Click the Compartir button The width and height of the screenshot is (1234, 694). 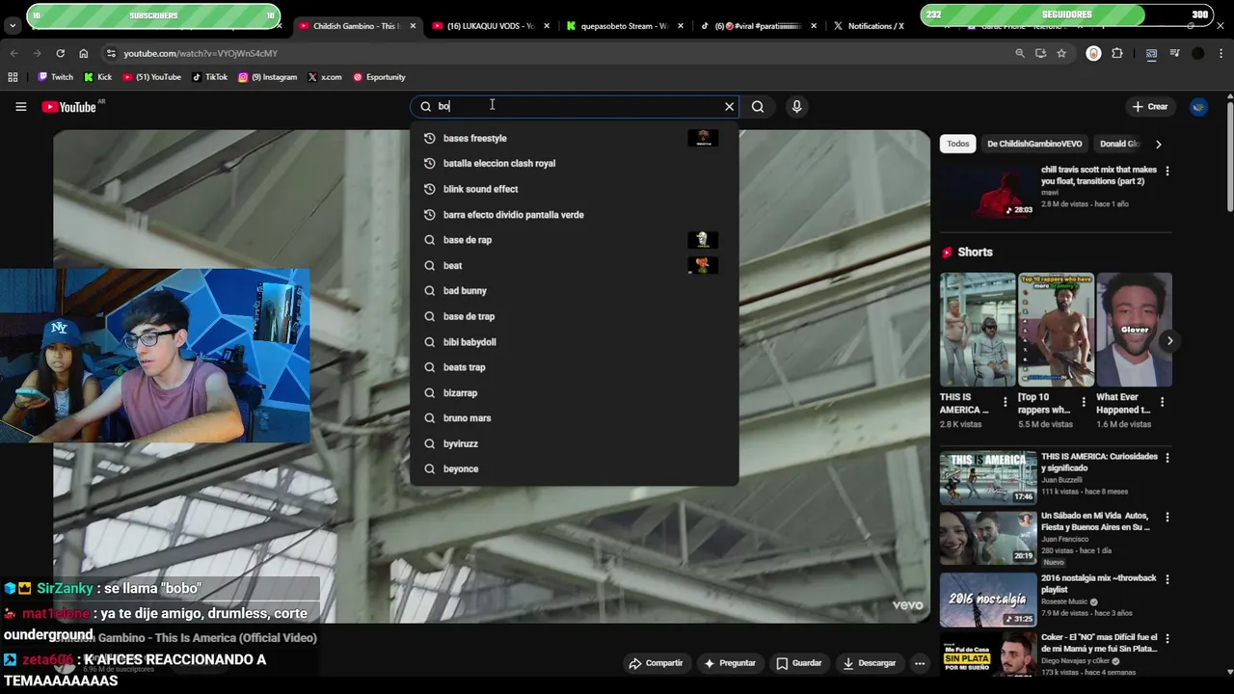pyautogui.click(x=656, y=663)
